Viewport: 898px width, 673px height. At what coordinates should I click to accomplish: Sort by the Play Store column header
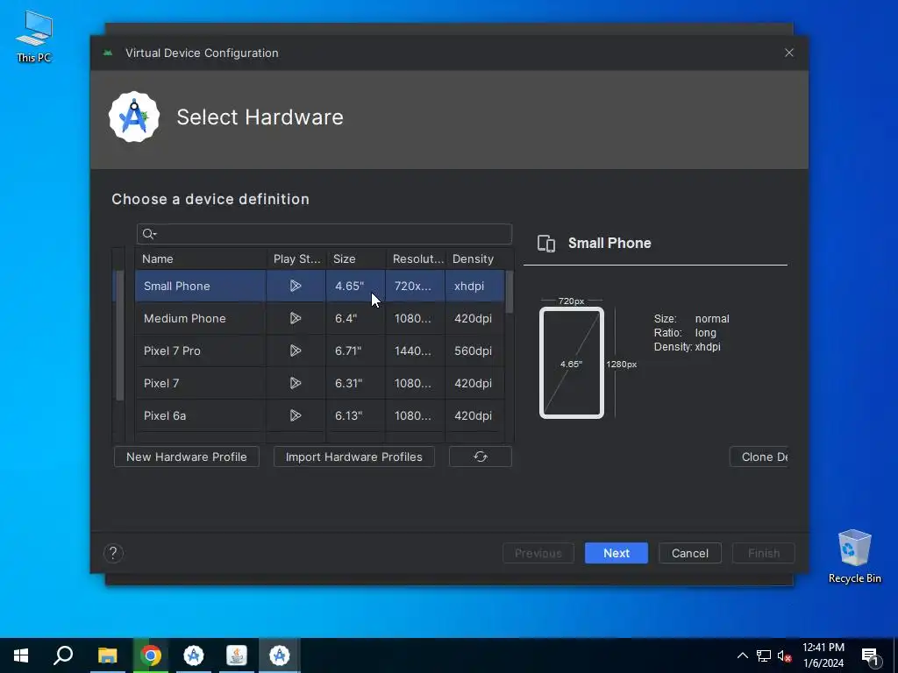click(x=296, y=259)
